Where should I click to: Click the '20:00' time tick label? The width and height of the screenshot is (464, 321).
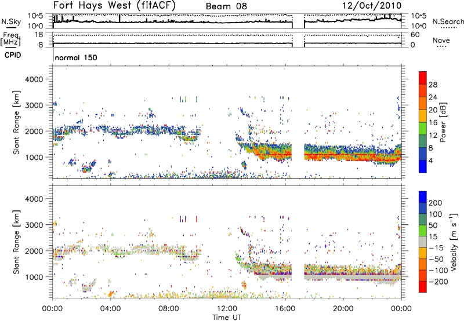343,309
